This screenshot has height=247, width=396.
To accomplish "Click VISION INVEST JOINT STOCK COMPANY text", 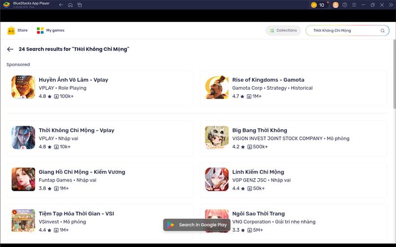I will [277, 139].
